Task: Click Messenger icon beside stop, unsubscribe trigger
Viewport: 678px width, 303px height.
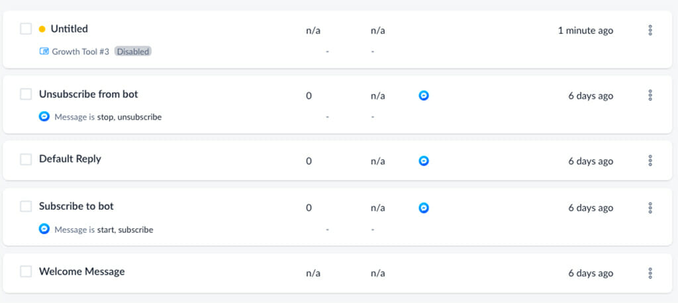Action: [x=44, y=116]
